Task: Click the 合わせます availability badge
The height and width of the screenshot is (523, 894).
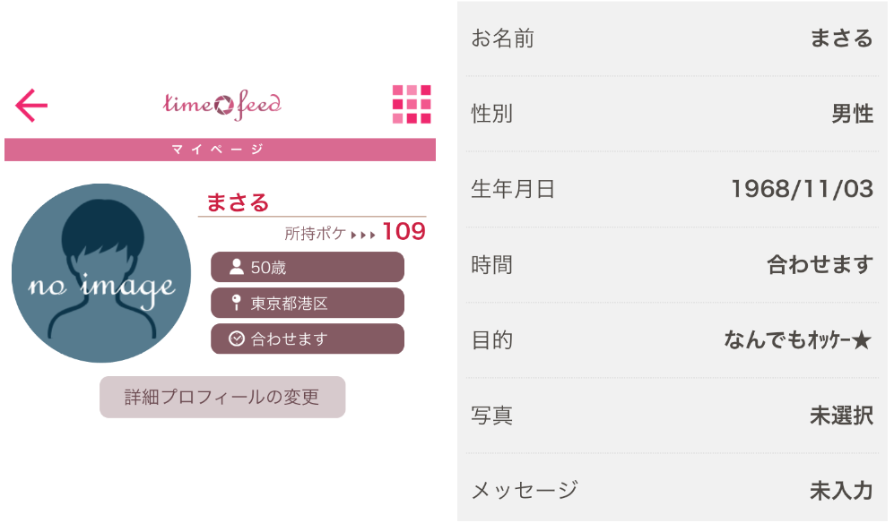Action: point(307,339)
